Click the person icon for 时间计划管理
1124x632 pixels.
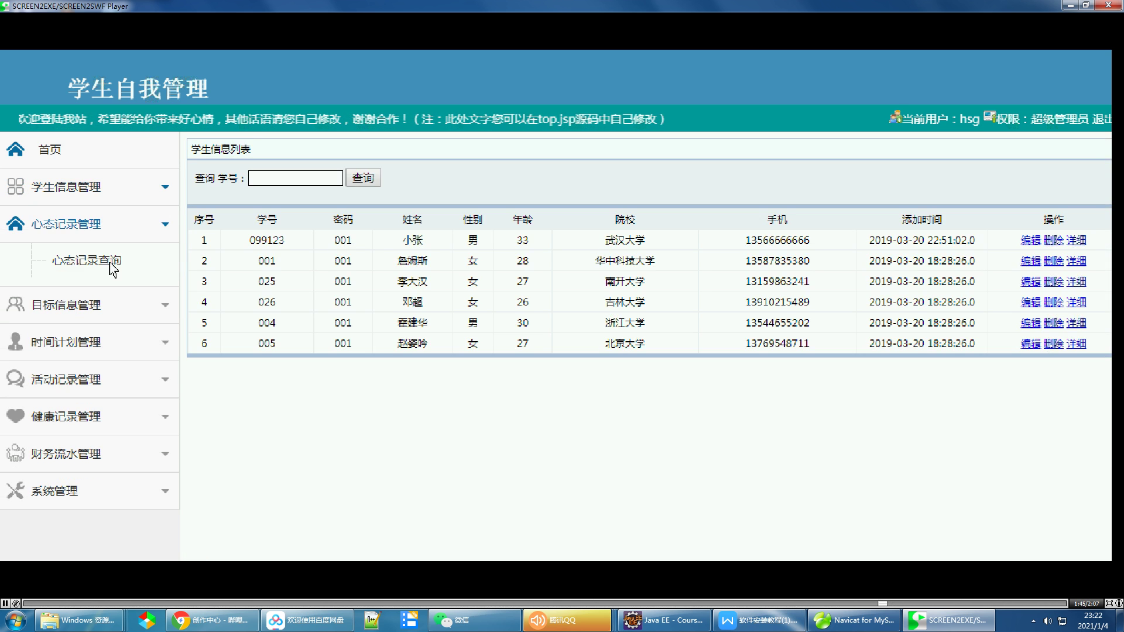[15, 342]
